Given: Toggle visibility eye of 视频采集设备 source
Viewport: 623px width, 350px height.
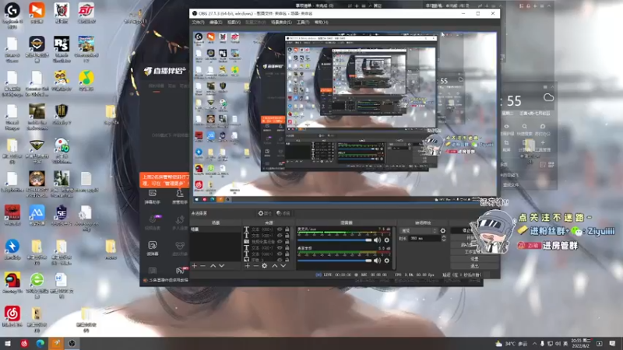Looking at the screenshot, I should [x=280, y=241].
